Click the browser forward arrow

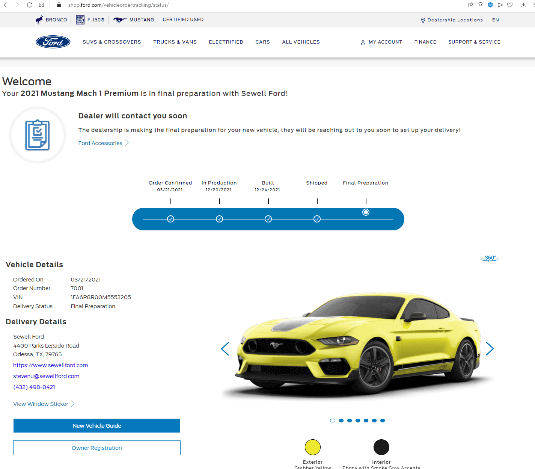click(17, 5)
